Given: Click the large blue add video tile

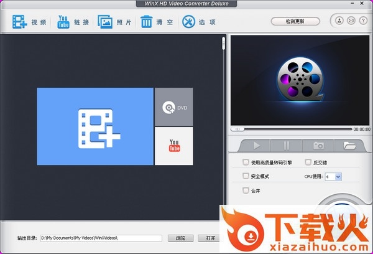Looking at the screenshot, I should [95, 126].
